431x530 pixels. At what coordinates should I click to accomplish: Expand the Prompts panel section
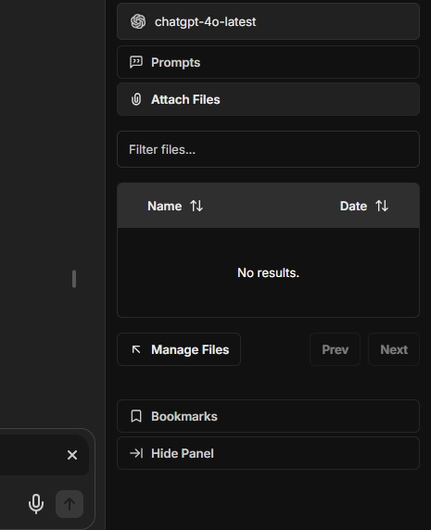tap(268, 62)
